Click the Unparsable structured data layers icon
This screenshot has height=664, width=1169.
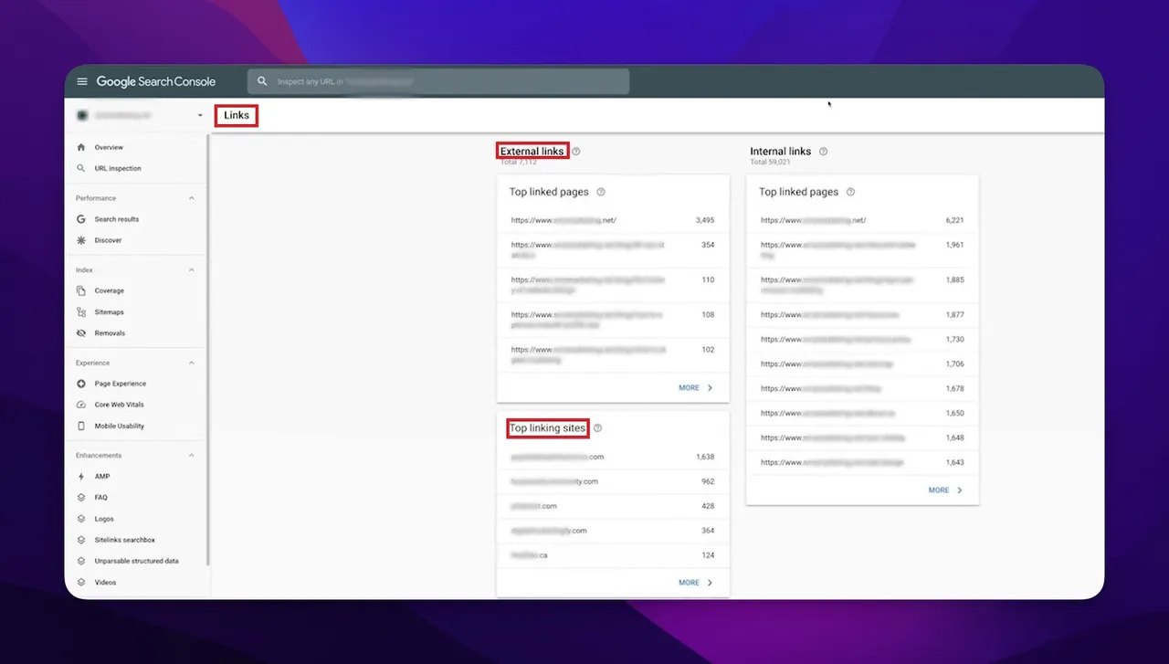point(81,561)
